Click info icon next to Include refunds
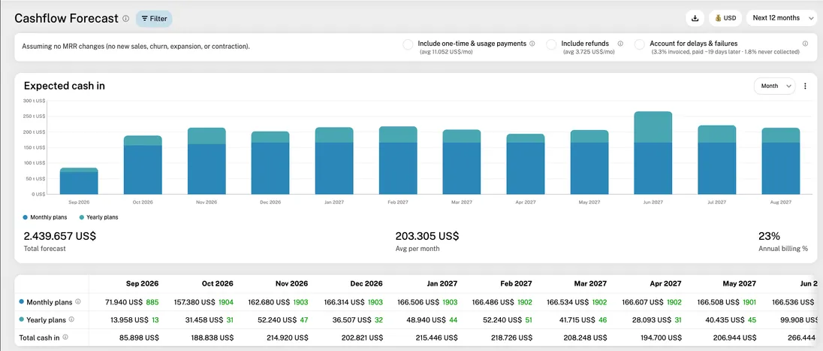The height and width of the screenshot is (351, 823). [620, 44]
